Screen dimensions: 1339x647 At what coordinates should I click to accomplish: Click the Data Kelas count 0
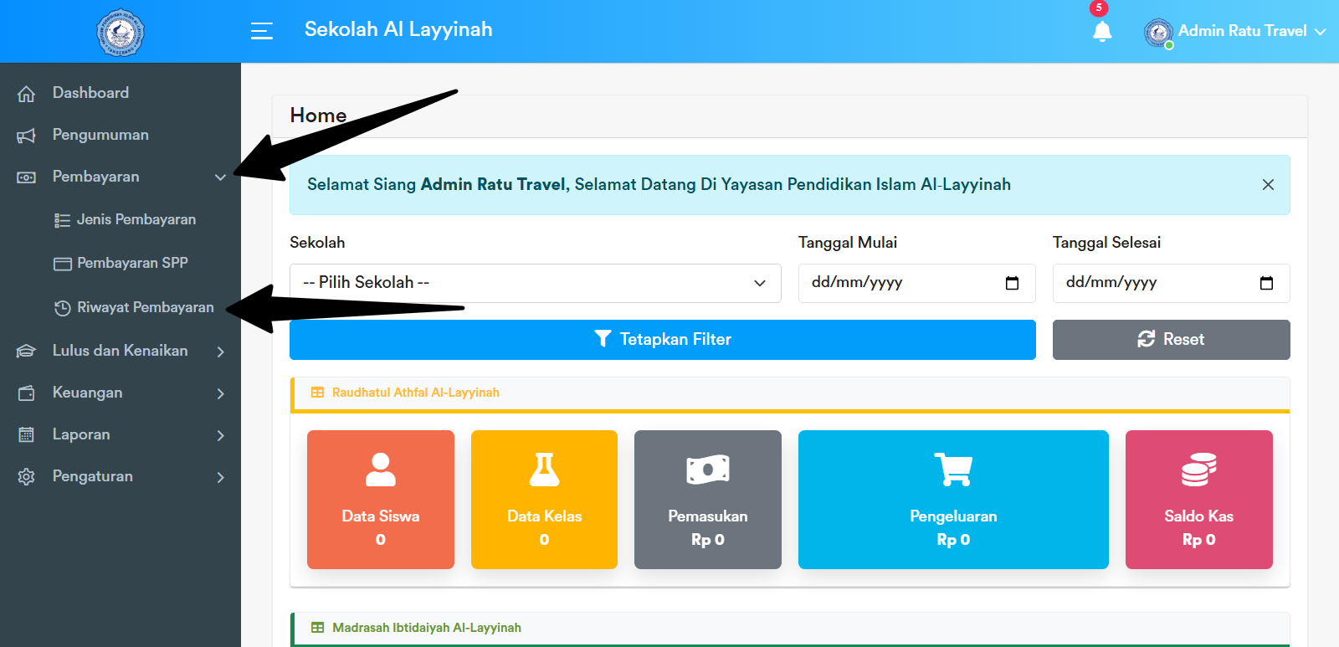click(544, 540)
